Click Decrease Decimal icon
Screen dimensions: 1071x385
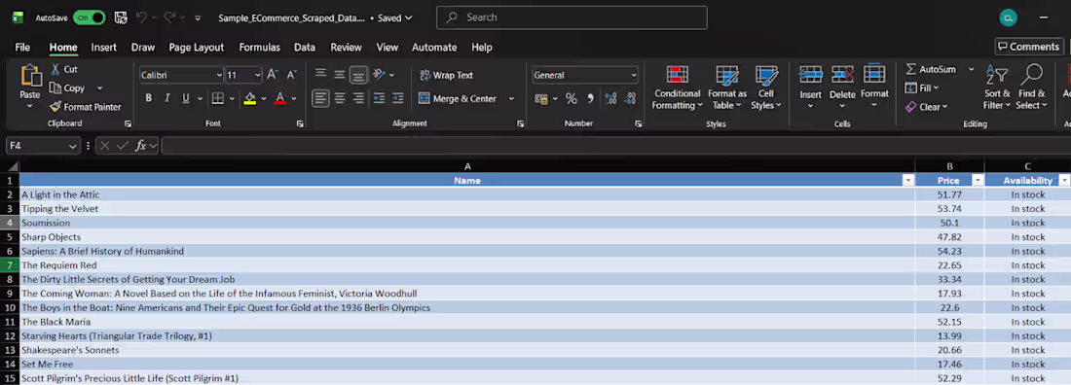630,98
